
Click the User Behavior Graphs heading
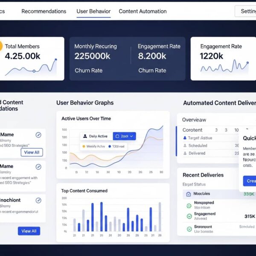coord(85,103)
